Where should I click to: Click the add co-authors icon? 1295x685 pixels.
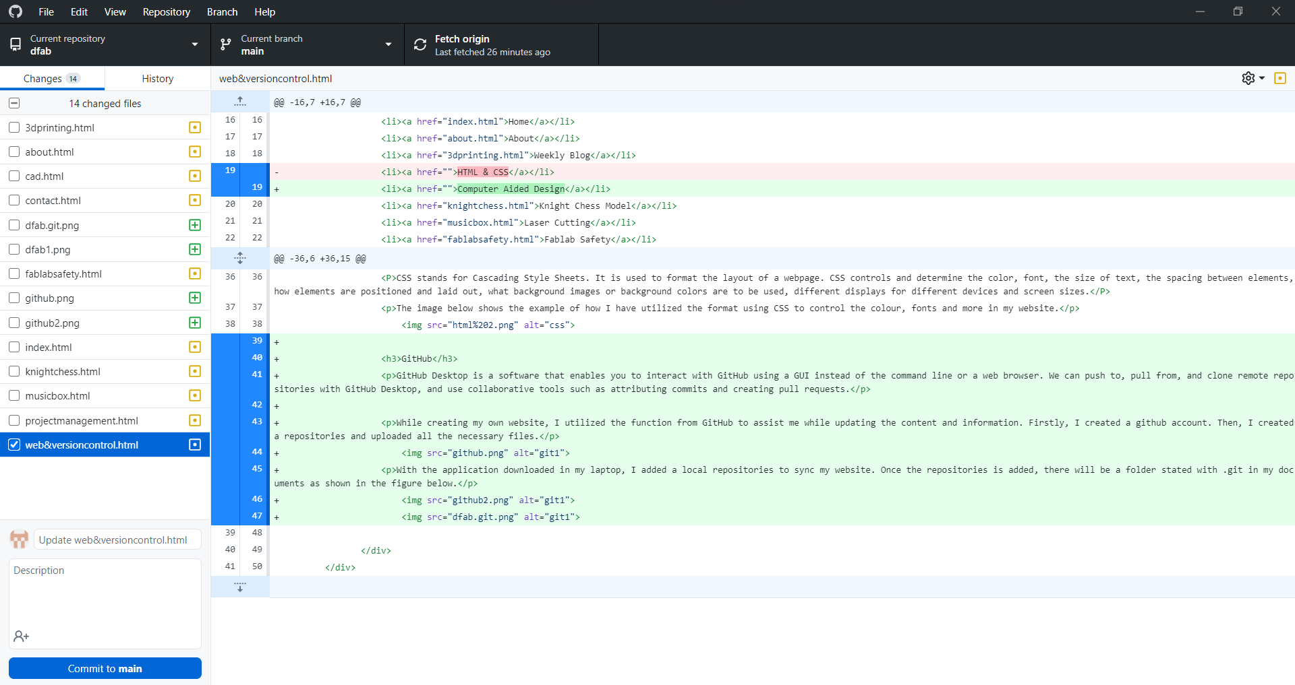tap(21, 636)
